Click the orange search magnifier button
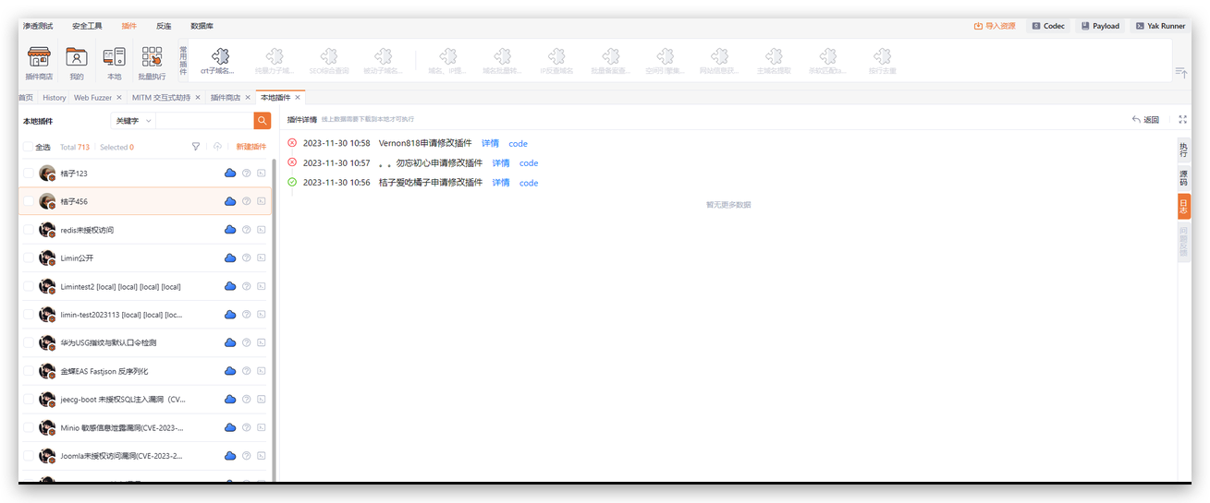 [263, 121]
